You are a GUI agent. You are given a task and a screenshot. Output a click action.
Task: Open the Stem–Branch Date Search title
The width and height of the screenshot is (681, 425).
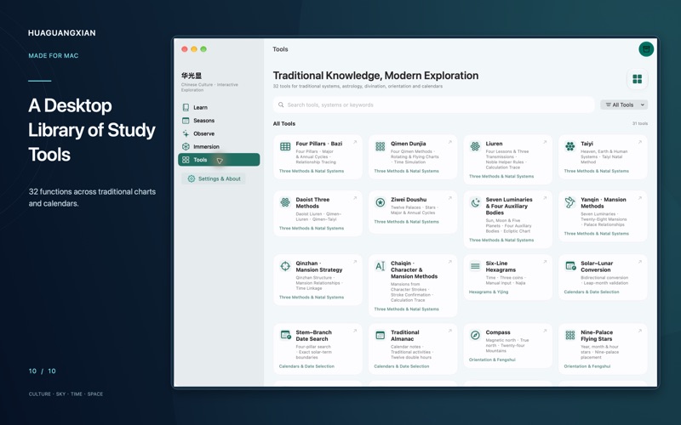[x=313, y=335]
